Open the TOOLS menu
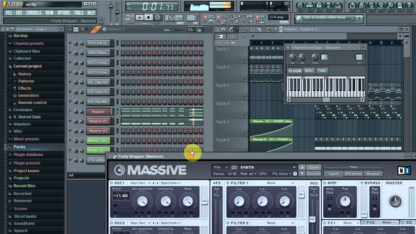The image size is (416, 234). click(x=79, y=13)
